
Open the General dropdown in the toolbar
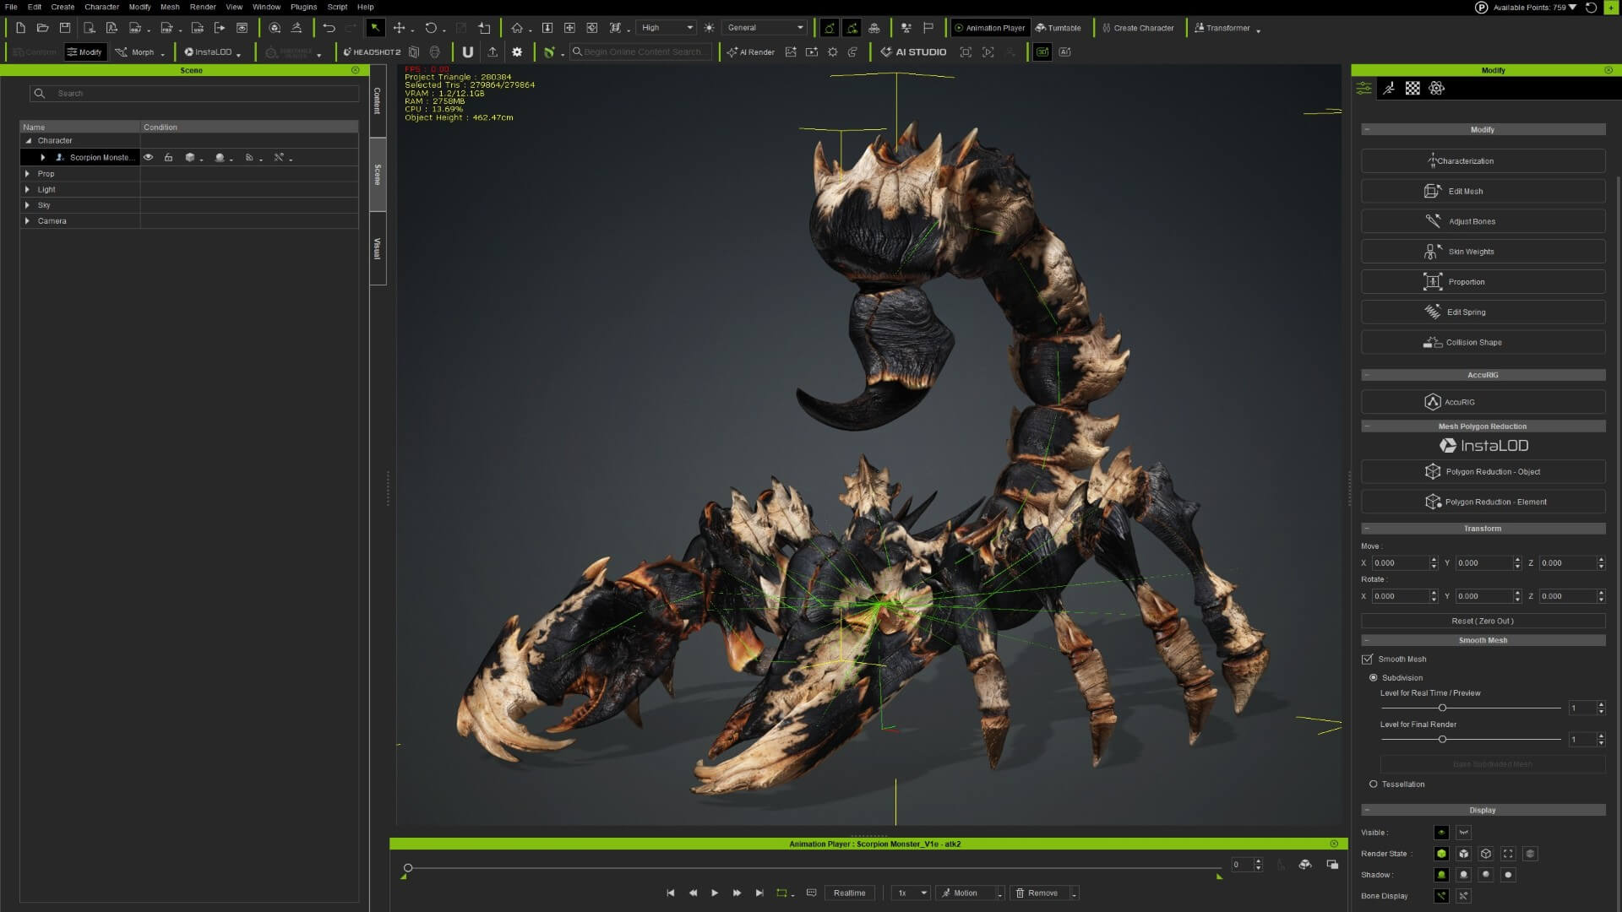click(765, 28)
